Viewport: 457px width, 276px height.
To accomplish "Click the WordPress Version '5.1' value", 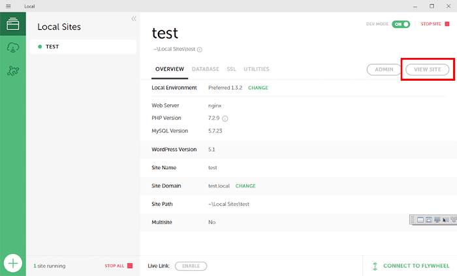I will (212, 150).
